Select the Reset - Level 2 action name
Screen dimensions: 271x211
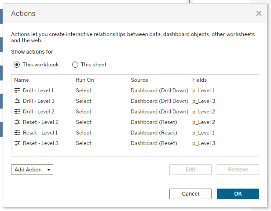[x=40, y=122]
